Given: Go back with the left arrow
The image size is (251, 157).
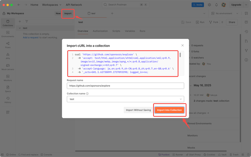Looking at the screenshot, I should (x=19, y=5).
